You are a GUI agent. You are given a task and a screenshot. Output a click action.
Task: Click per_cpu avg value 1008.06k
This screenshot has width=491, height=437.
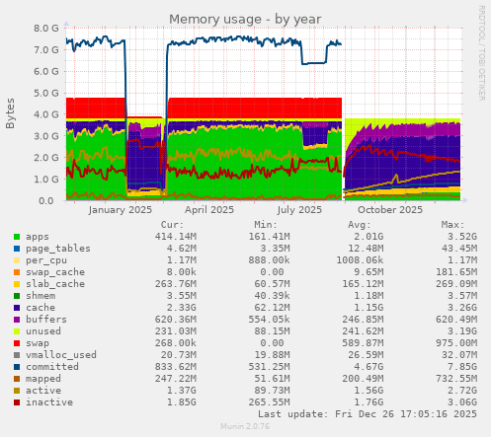tap(360, 260)
